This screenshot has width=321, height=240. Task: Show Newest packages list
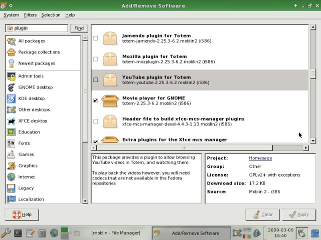tap(37, 63)
